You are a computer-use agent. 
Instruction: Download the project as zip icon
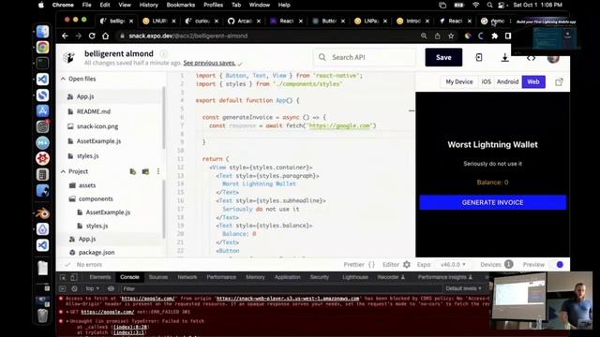[504, 57]
